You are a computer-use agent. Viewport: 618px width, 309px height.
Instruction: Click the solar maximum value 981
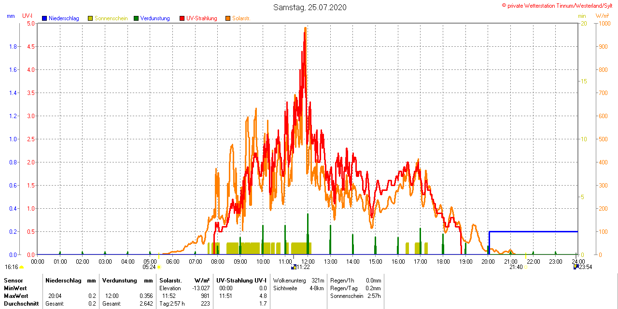coord(205,296)
